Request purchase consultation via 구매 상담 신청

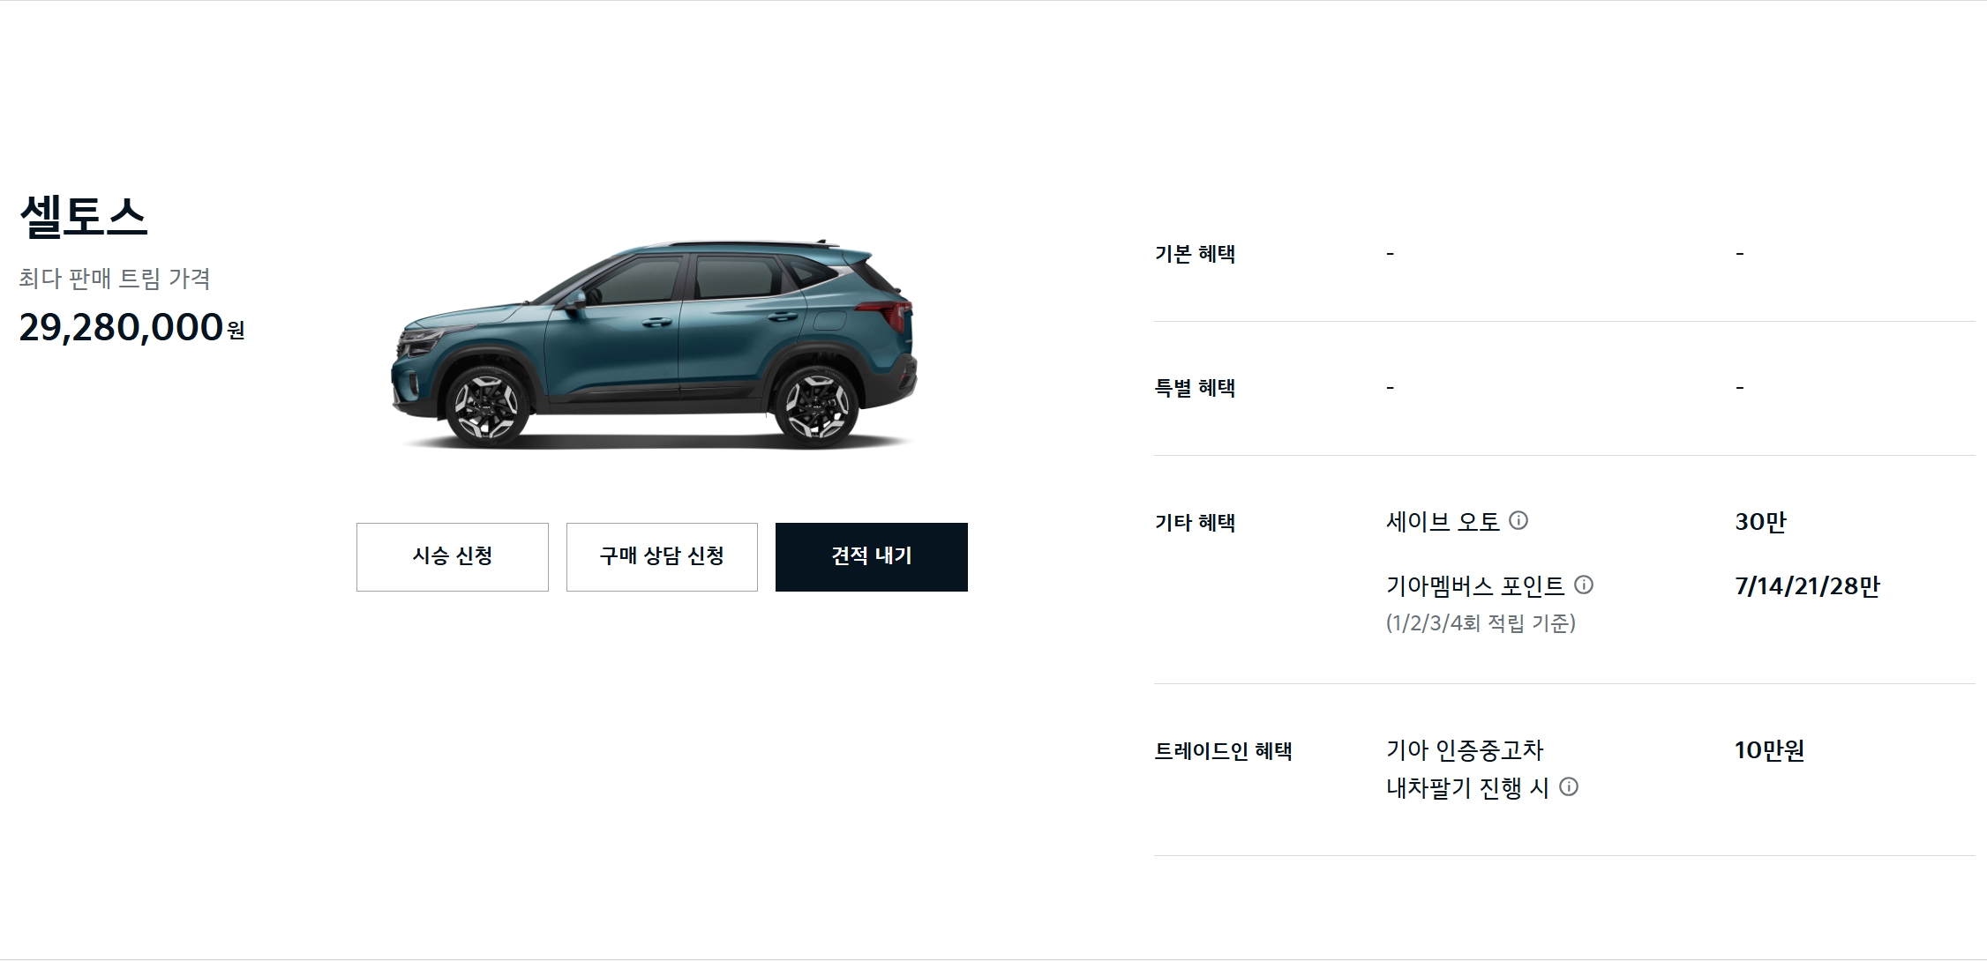click(x=662, y=557)
